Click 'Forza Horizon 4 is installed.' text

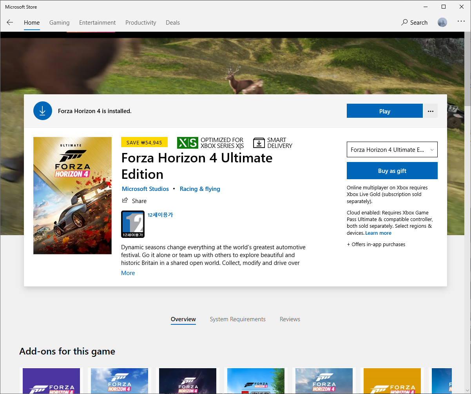95,111
